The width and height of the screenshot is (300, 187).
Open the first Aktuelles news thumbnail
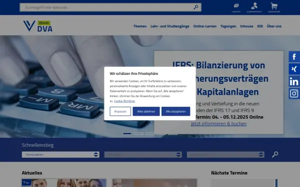click(64, 183)
